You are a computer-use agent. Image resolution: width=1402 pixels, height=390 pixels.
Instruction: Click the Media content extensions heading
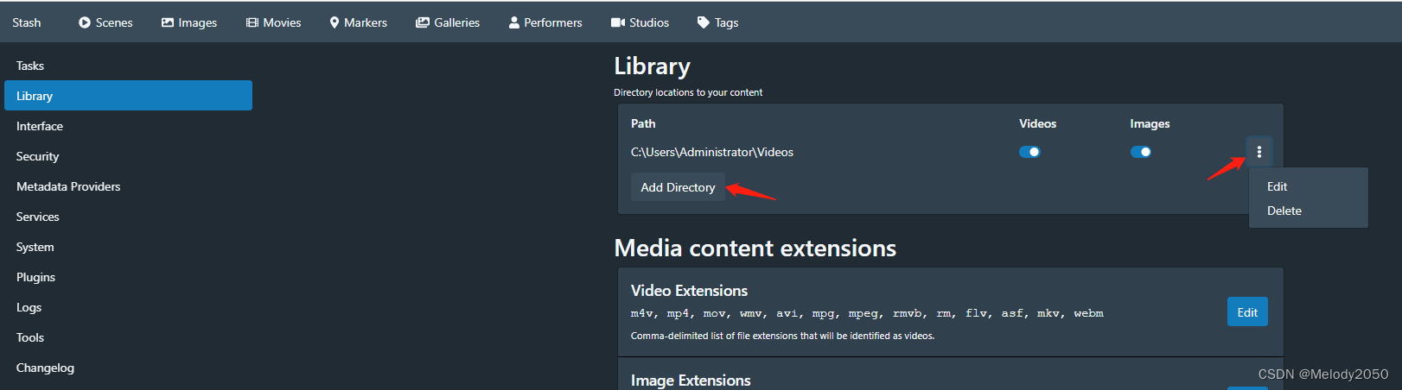pos(755,248)
